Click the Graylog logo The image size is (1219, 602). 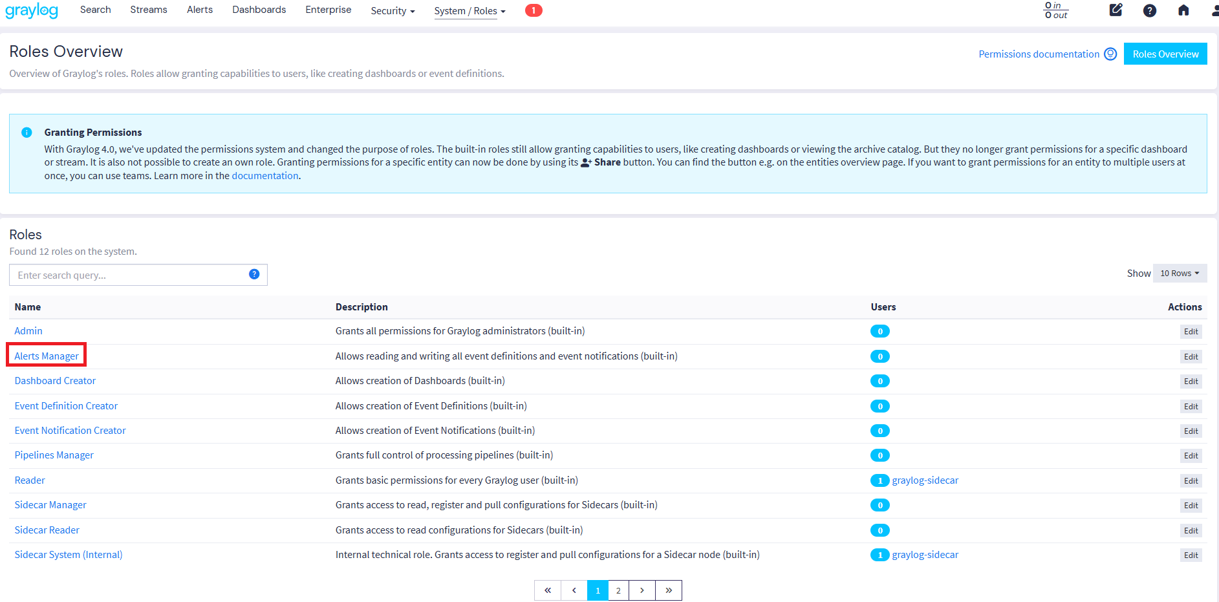(x=32, y=11)
